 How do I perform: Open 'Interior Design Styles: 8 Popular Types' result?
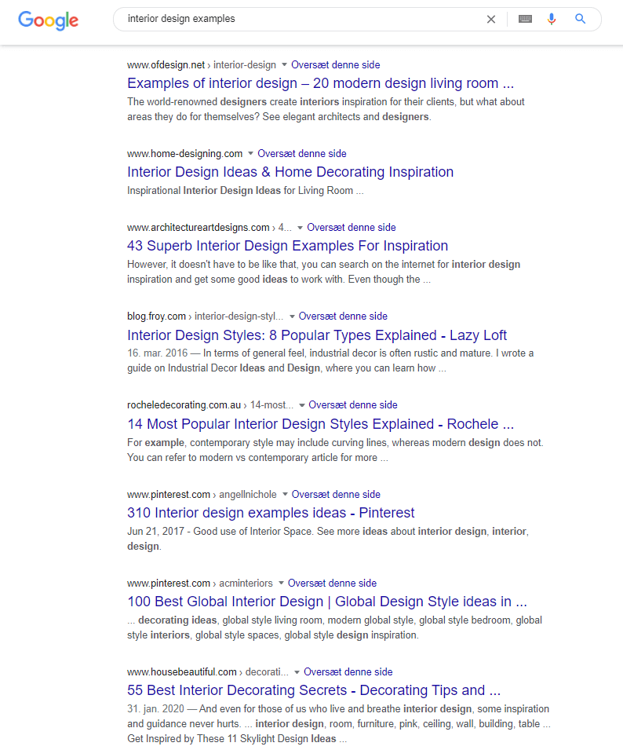317,335
